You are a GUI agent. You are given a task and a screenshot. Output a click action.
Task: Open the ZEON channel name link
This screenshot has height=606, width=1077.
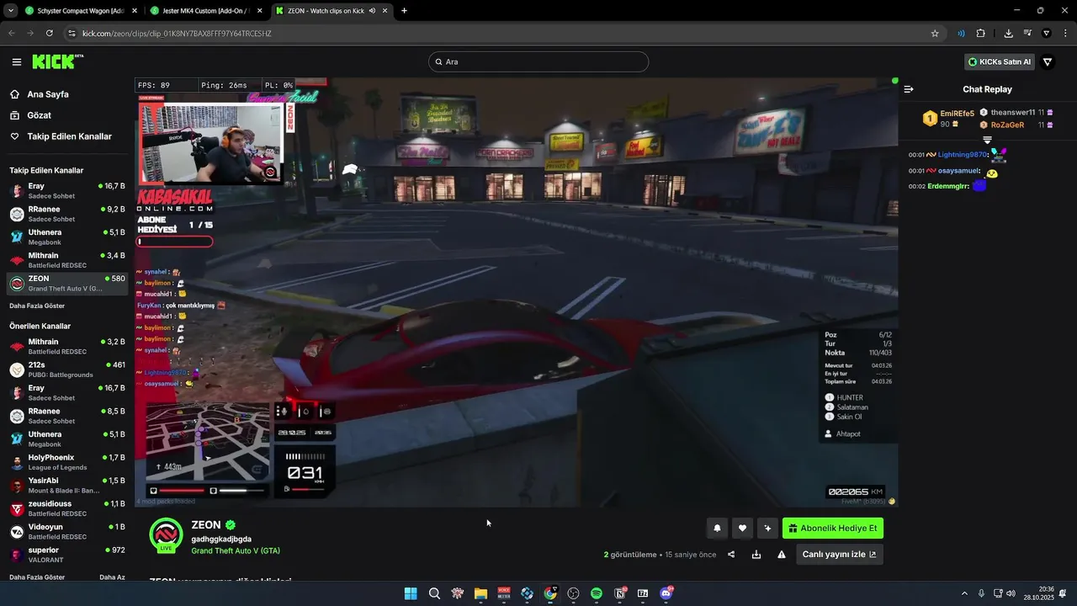[206, 525]
